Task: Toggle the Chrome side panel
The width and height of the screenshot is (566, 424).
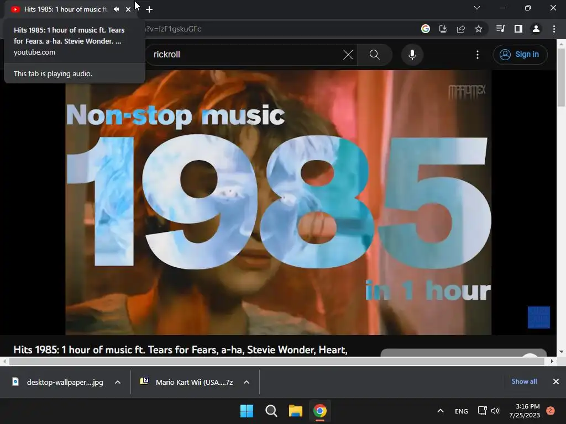Action: coord(518,29)
